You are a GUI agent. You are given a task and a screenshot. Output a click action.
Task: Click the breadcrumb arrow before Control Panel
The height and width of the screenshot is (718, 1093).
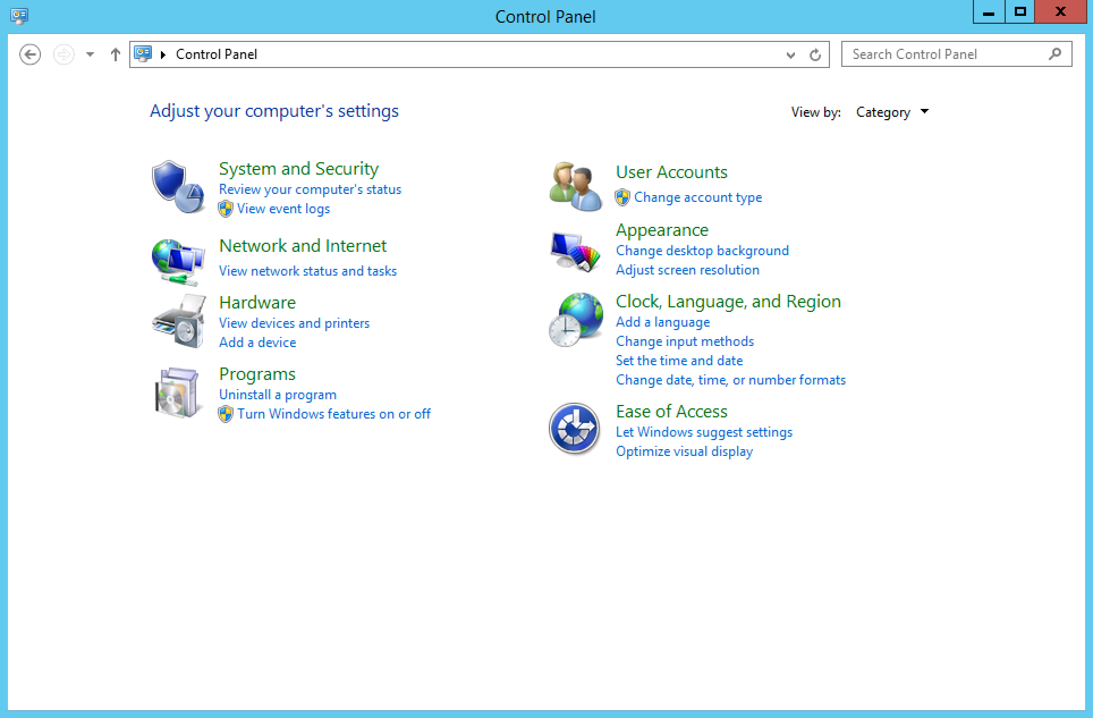(163, 54)
